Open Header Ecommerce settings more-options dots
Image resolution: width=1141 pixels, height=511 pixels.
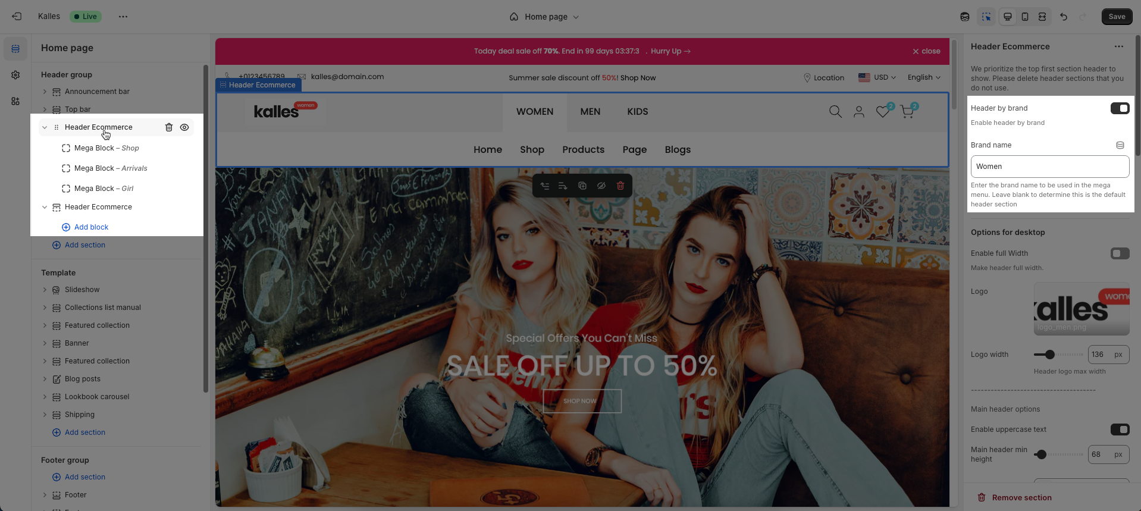[1119, 46]
